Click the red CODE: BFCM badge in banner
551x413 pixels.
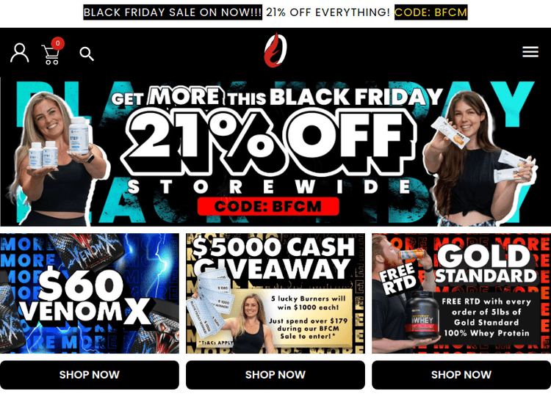tap(268, 206)
